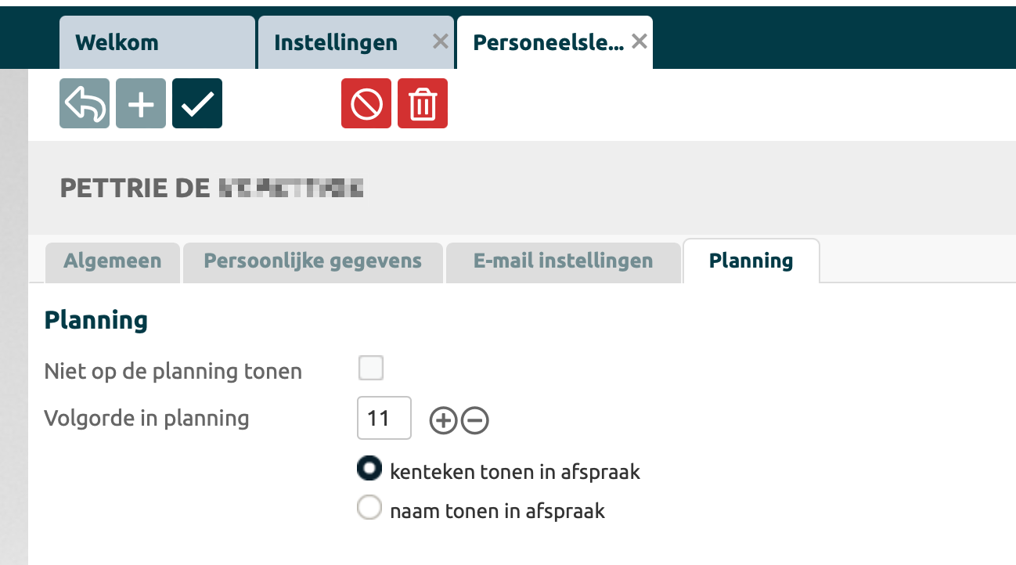
Task: Click the back arrow toolbar icon
Action: pyautogui.click(x=85, y=103)
